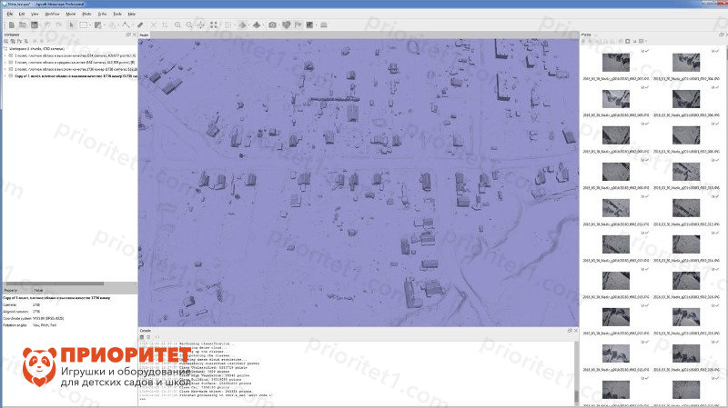Select the Ruler measurement tool
728x408 pixels.
tap(140, 25)
